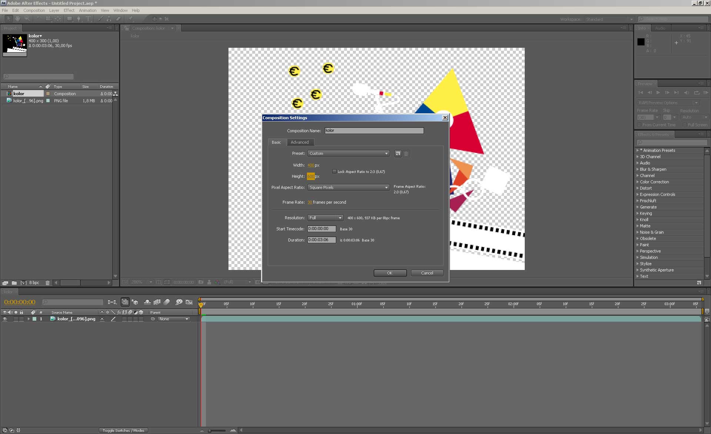The height and width of the screenshot is (434, 711).
Task: Select the Basic tab in Composition Settings
Action: click(x=276, y=141)
